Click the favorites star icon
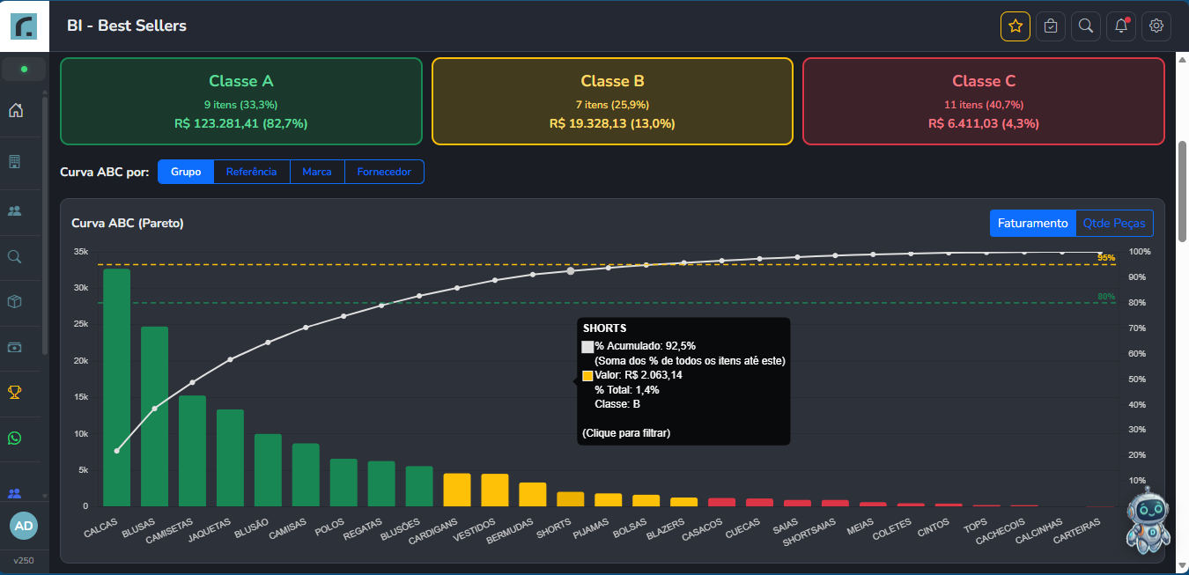The width and height of the screenshot is (1189, 575). pos(1015,26)
